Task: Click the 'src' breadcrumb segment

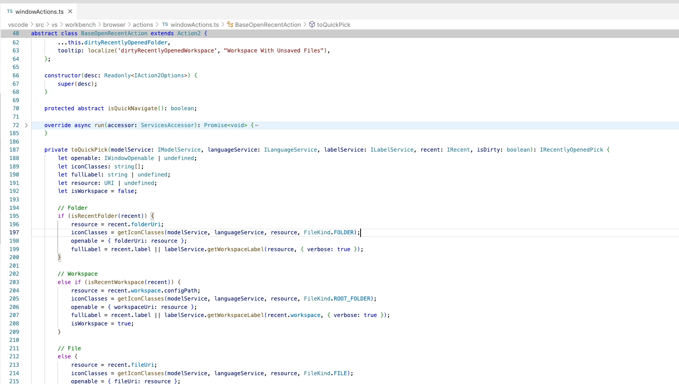Action: point(40,25)
